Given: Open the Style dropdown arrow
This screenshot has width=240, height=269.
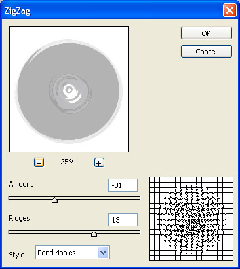Looking at the screenshot, I should coord(103,253).
